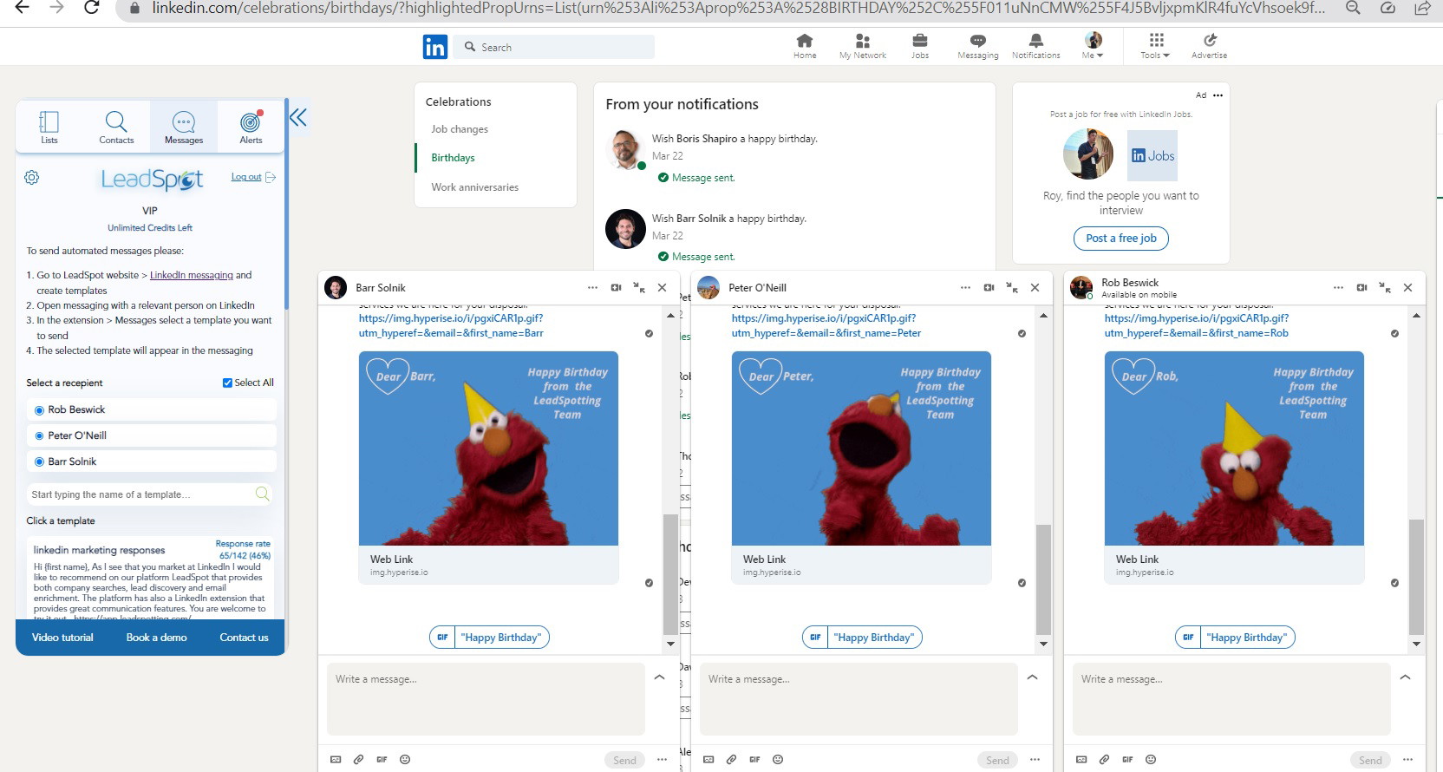
Task: Open Boris Shapiro's profile photo
Action: [x=625, y=149]
